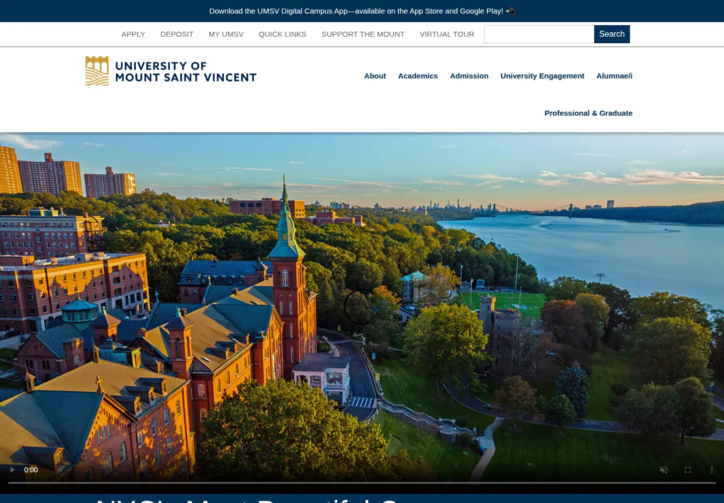Viewport: 724px width, 503px height.
Task: Open the APPLY link
Action: [133, 34]
